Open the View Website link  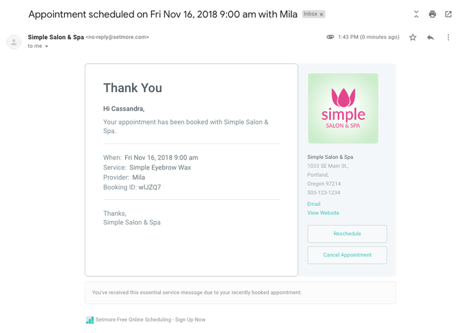point(323,213)
